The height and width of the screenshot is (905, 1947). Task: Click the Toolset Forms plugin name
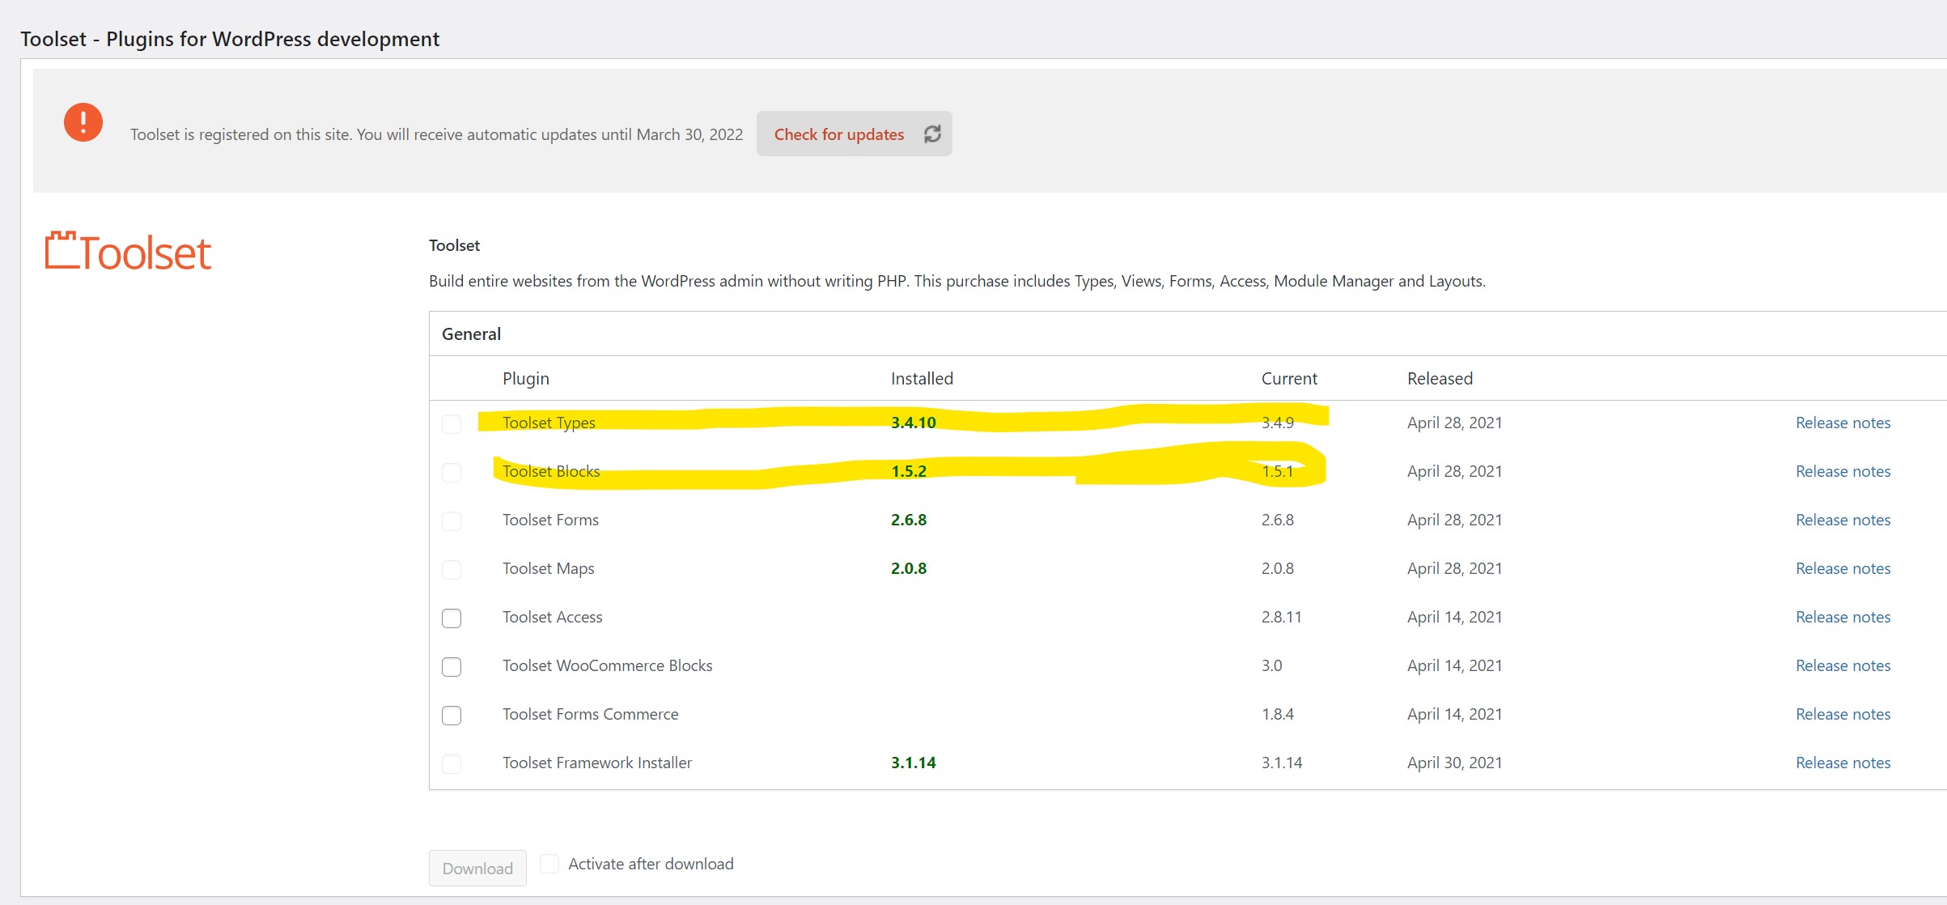tap(550, 520)
